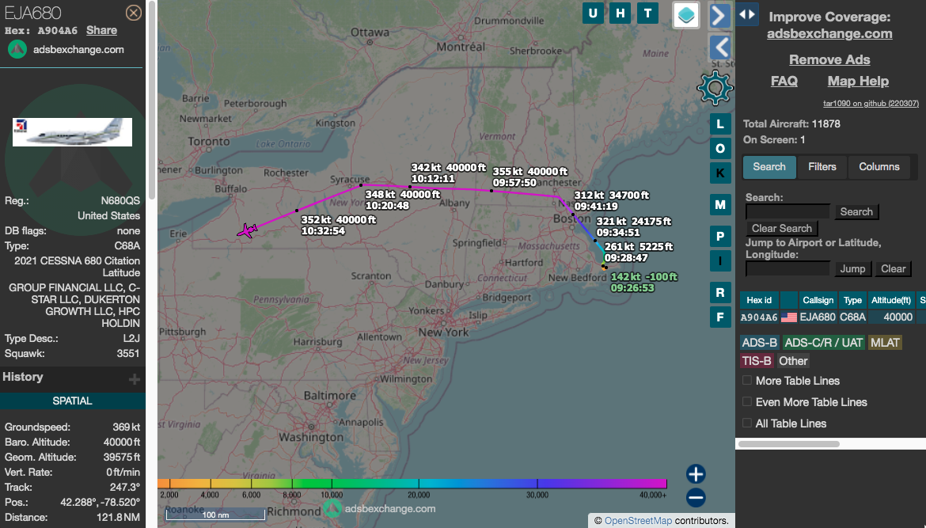This screenshot has height=528, width=926.
Task: Open map settings gear icon
Action: tap(715, 88)
